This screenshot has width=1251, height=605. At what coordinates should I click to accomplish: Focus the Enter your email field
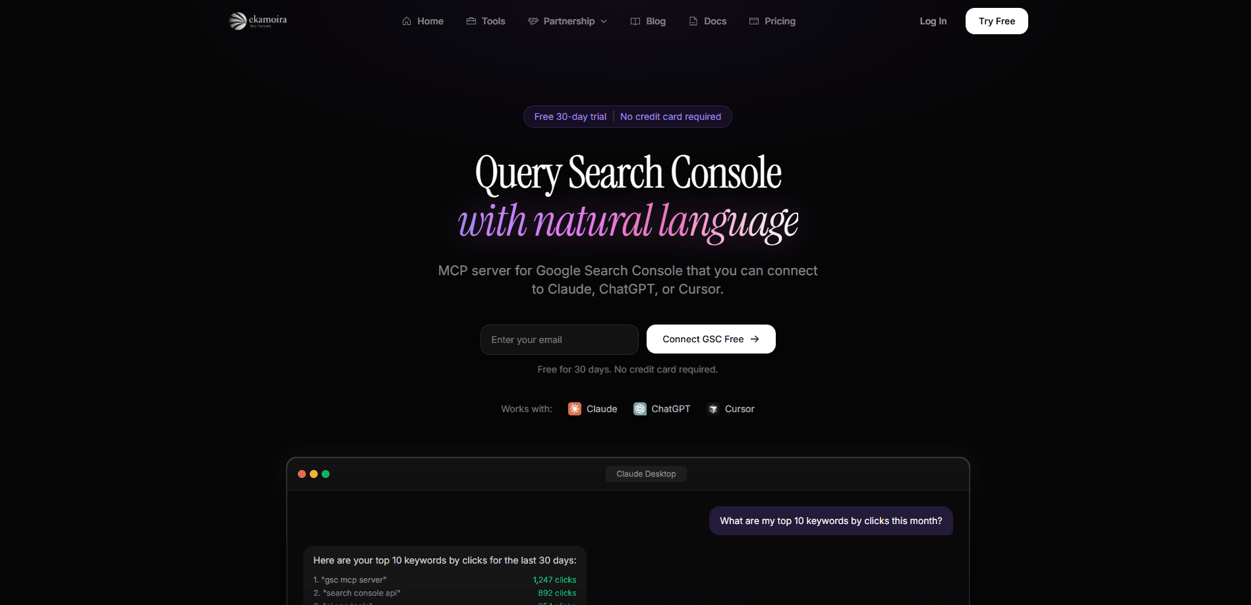point(560,340)
